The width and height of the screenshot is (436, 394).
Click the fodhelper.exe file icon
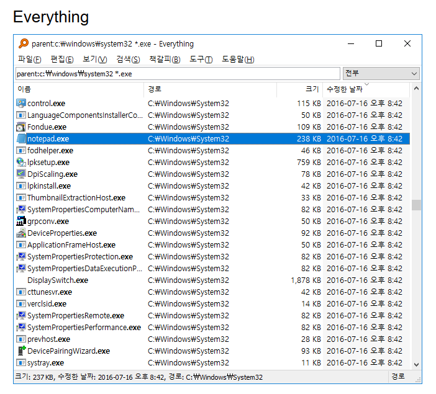click(21, 151)
